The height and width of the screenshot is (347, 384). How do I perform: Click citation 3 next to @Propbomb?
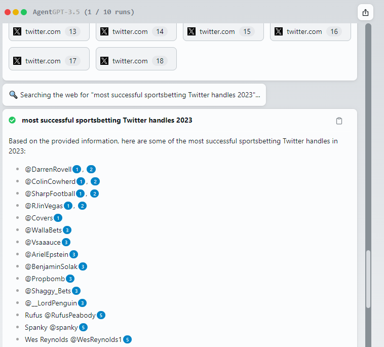click(x=70, y=279)
